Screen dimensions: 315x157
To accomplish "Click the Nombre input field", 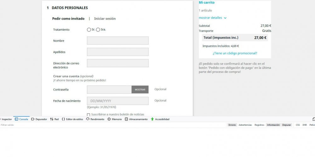I will click(x=118, y=41).
